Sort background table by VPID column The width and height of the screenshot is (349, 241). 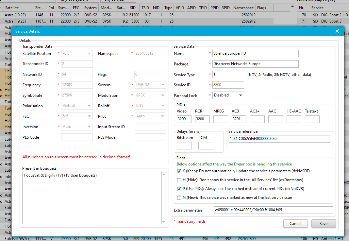[180, 8]
